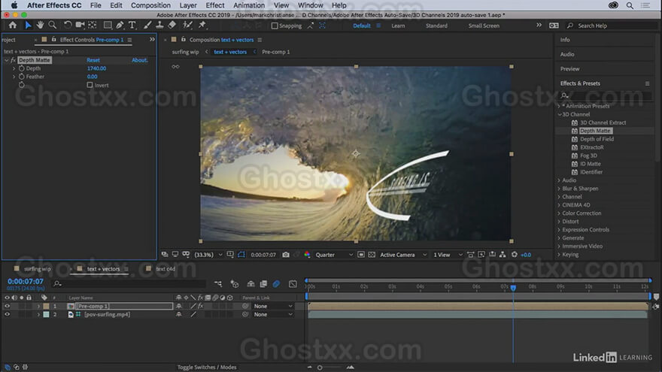
Task: Open the Composition menu
Action: click(150, 5)
